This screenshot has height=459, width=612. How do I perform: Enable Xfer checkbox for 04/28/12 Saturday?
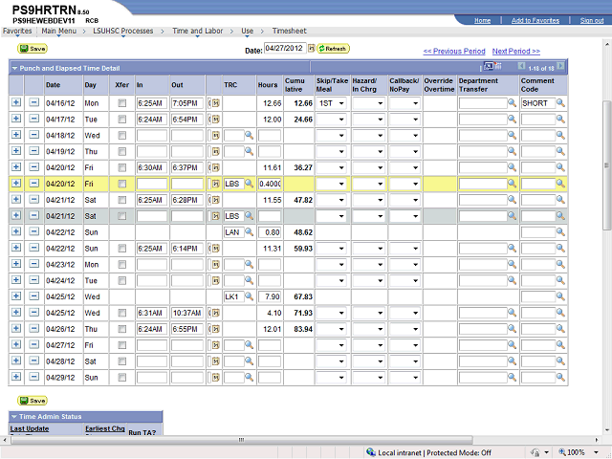tap(122, 361)
